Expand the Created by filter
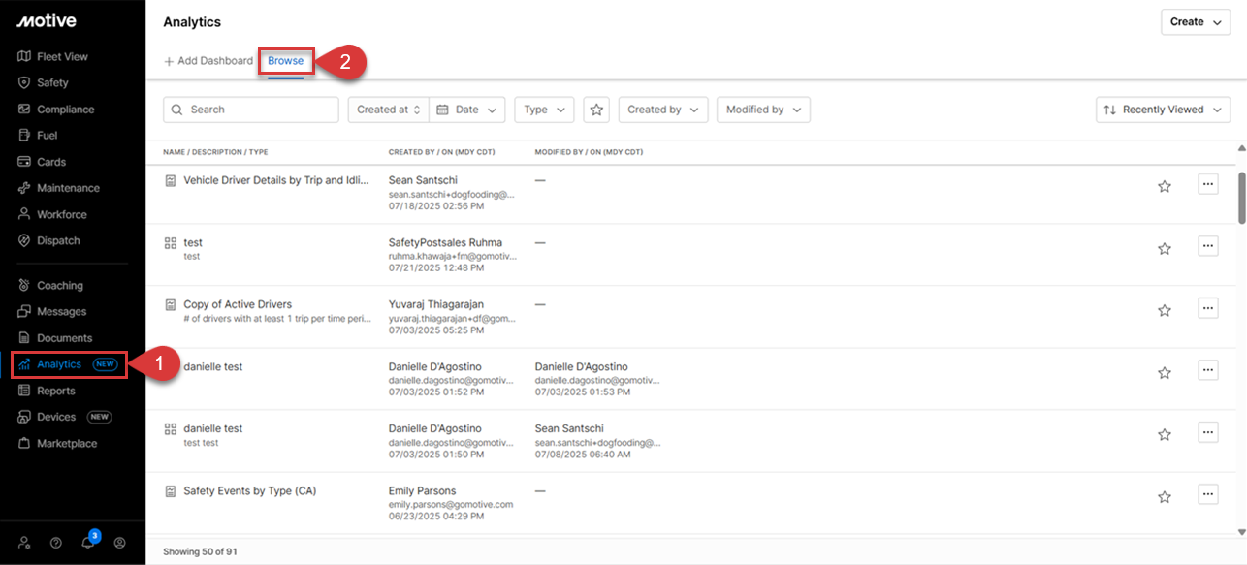 (x=662, y=110)
